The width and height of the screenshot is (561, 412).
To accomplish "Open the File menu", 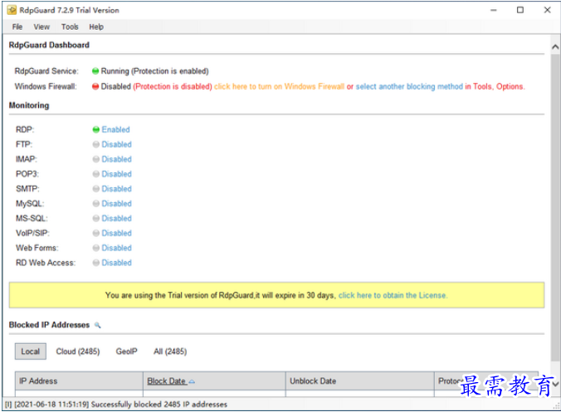I will [17, 27].
